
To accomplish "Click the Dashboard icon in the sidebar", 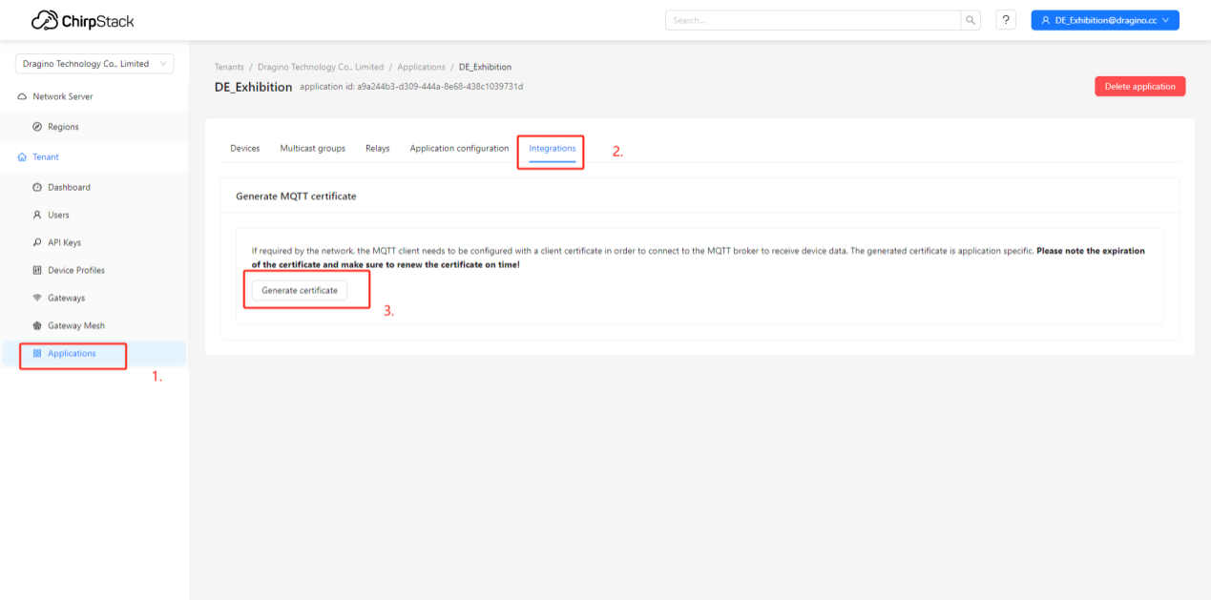I will click(x=36, y=186).
